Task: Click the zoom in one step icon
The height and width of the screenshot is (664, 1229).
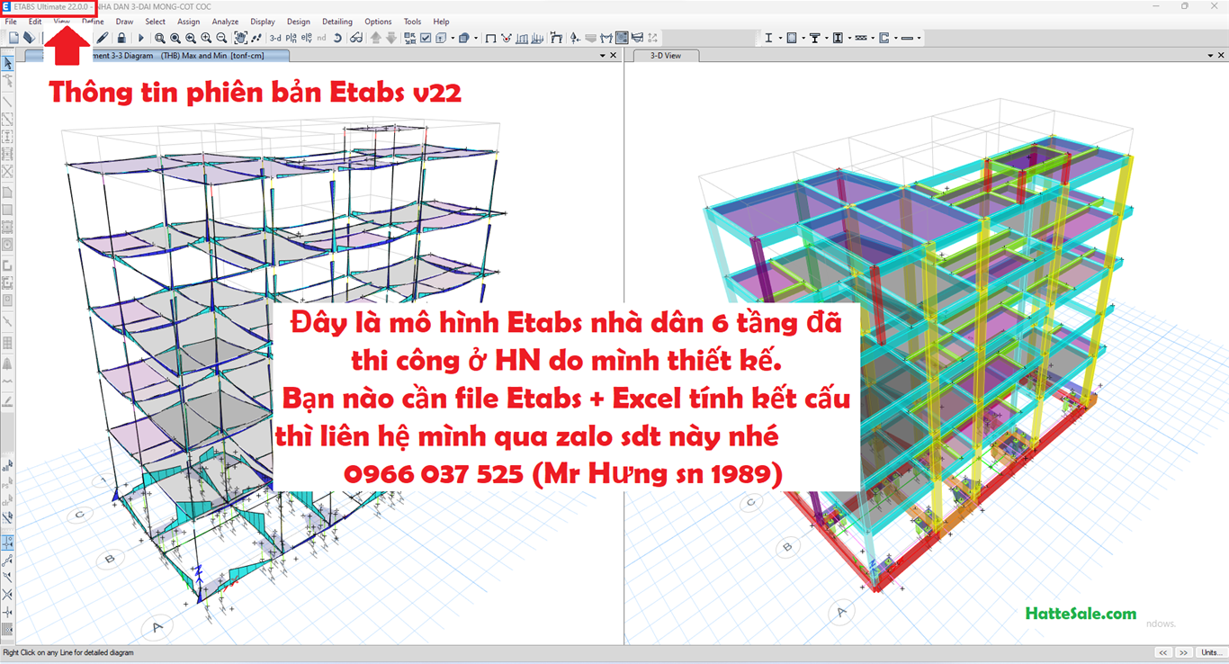Action: pyautogui.click(x=206, y=38)
